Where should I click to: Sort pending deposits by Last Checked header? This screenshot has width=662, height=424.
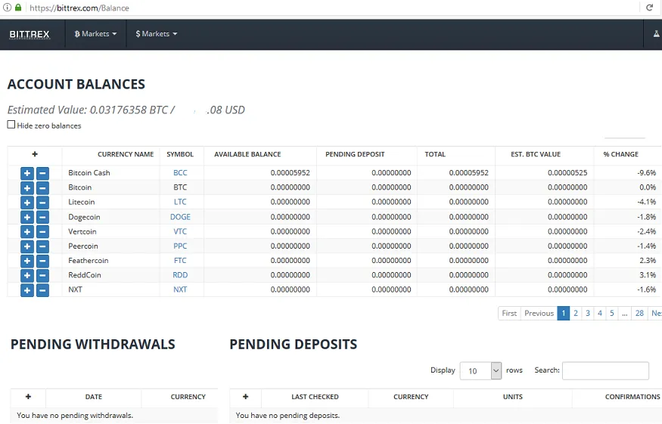(x=315, y=397)
